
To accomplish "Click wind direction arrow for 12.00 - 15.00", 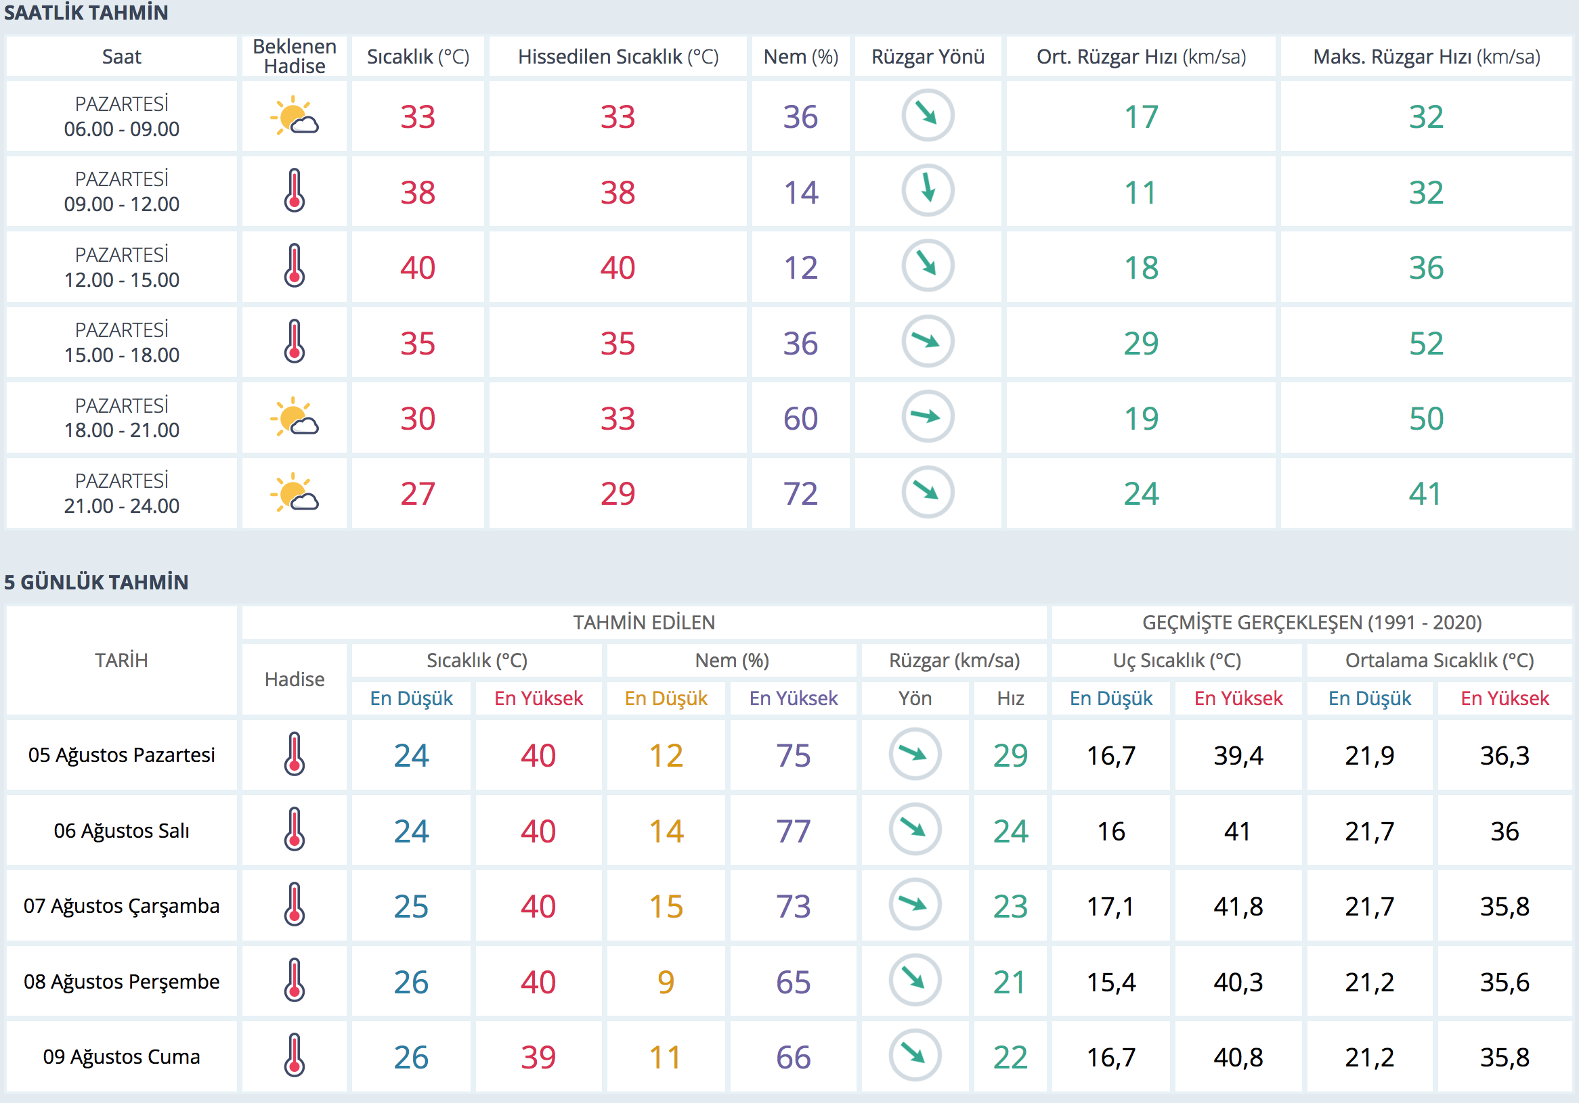I will pos(927,267).
